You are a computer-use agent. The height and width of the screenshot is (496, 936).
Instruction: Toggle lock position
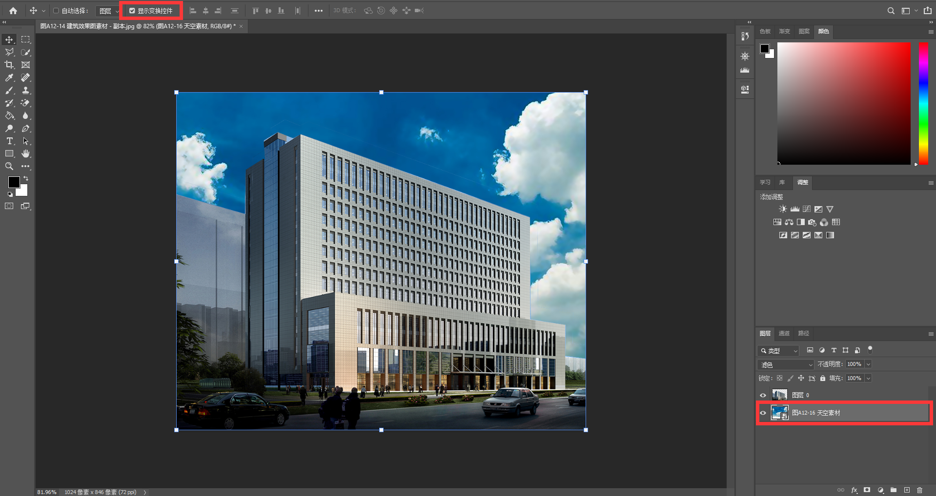(801, 378)
